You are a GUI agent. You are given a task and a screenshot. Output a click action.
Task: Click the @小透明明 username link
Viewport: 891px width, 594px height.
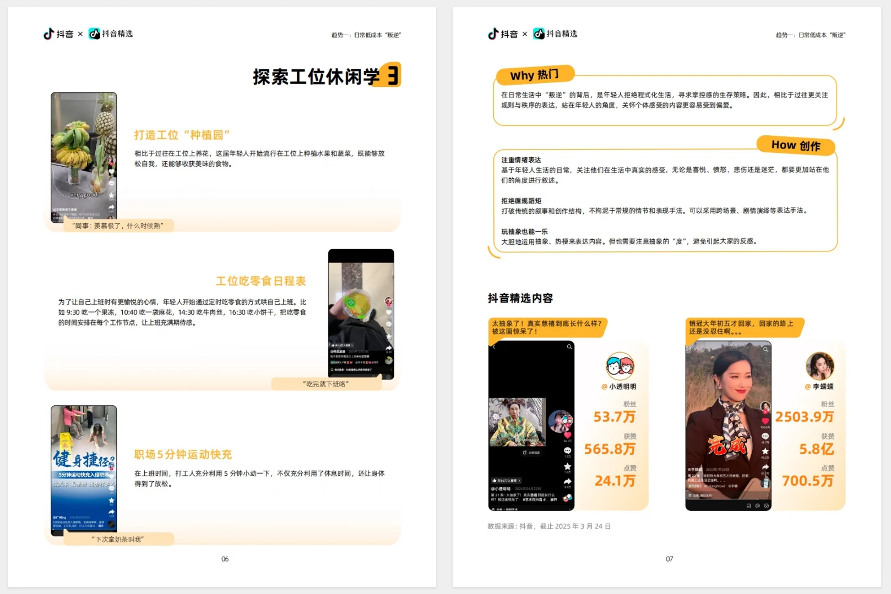pyautogui.click(x=501, y=488)
